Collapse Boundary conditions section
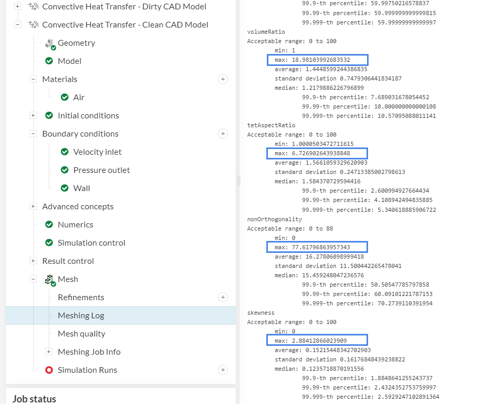This screenshot has height=404, width=502. [x=33, y=133]
